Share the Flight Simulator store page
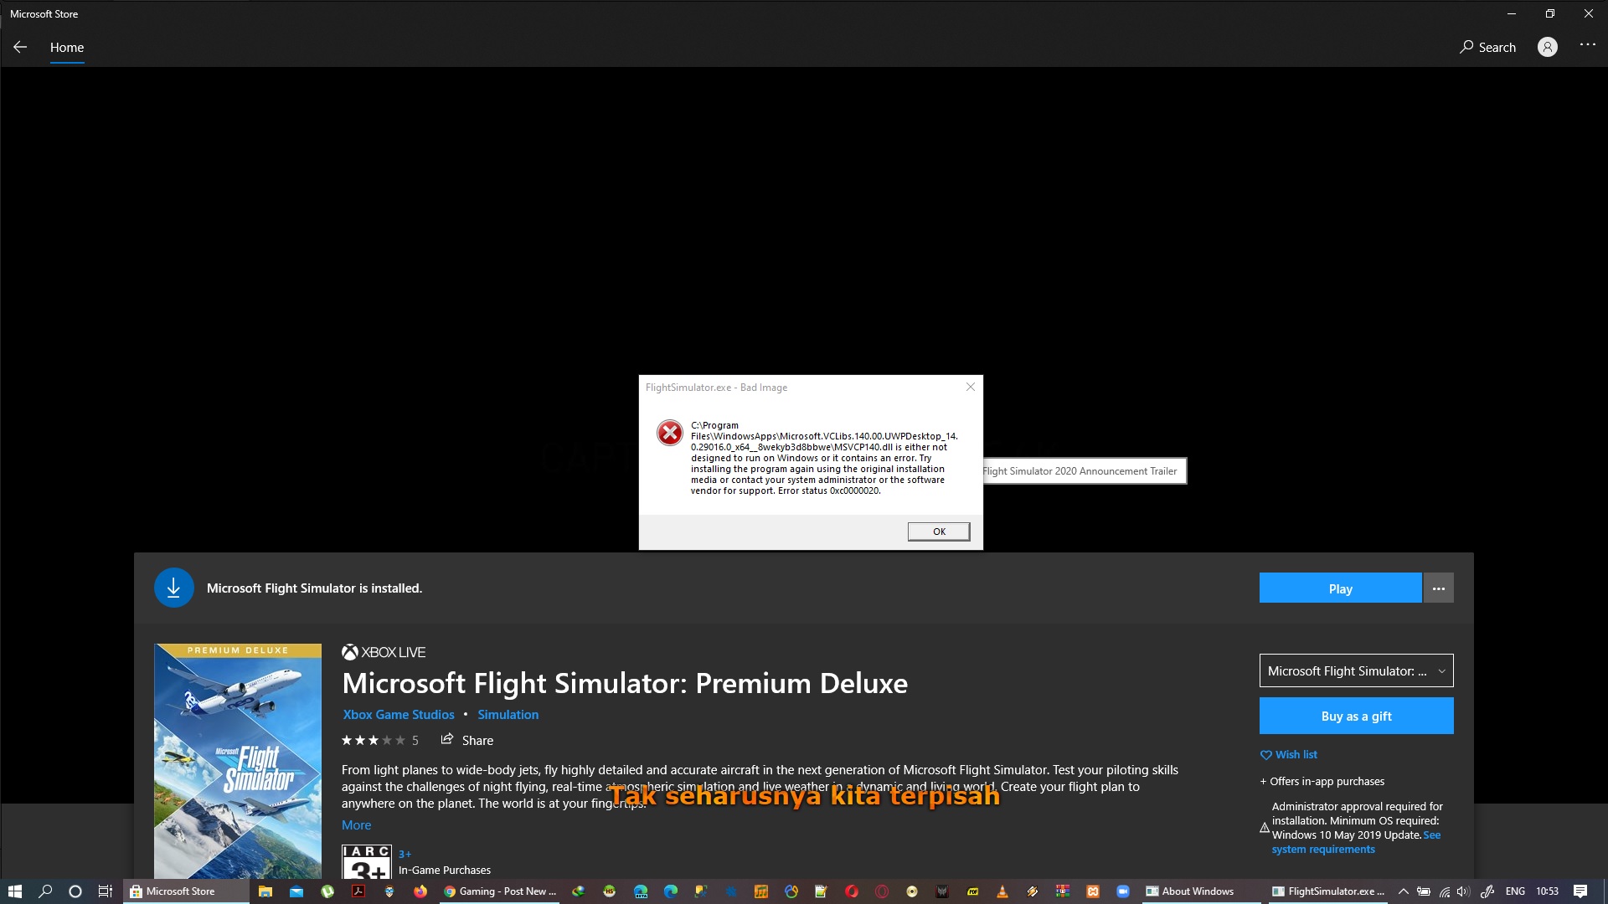The height and width of the screenshot is (904, 1608). 467,740
